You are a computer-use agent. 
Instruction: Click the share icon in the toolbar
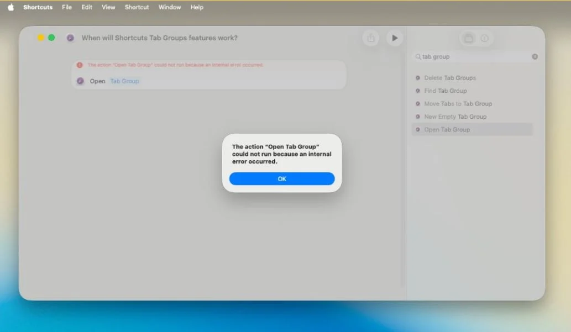point(371,38)
